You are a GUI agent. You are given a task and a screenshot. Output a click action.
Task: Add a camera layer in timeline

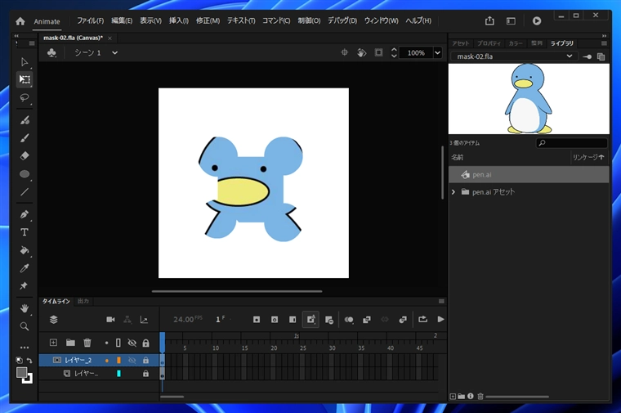110,320
